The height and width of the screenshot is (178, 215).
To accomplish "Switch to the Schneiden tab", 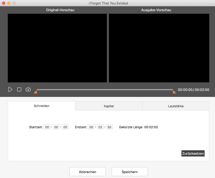I will pos(42,106).
